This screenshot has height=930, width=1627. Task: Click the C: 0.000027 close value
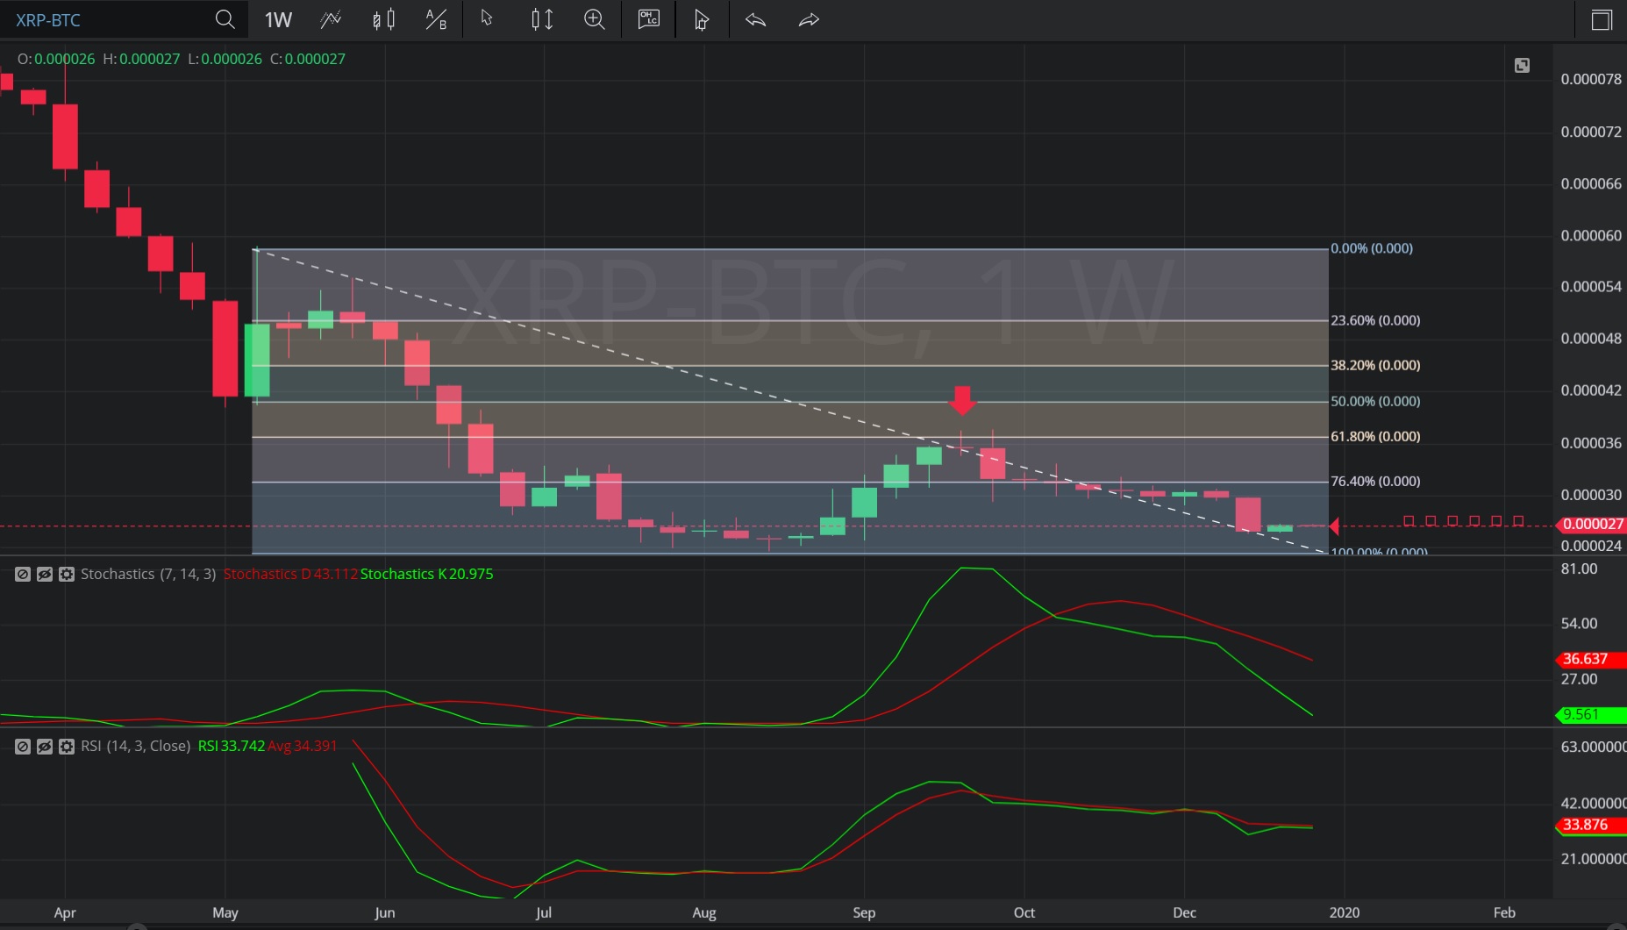tap(308, 59)
